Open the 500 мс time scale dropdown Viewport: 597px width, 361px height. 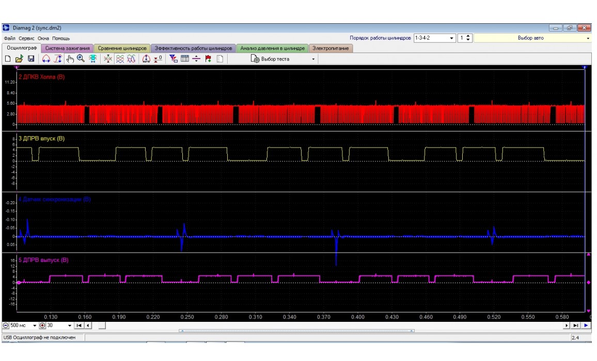[x=35, y=326]
